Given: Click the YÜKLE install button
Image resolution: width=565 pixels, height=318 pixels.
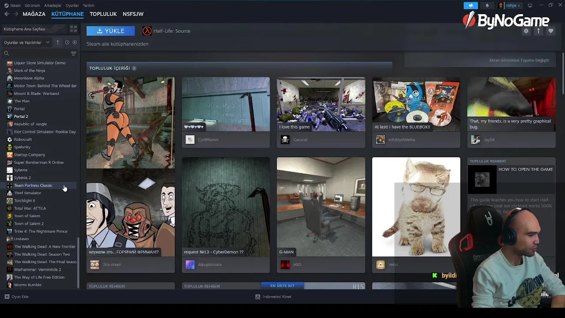Looking at the screenshot, I should (x=111, y=31).
